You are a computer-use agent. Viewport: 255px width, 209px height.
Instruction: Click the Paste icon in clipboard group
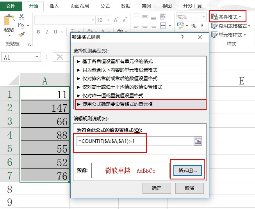coord(9,23)
